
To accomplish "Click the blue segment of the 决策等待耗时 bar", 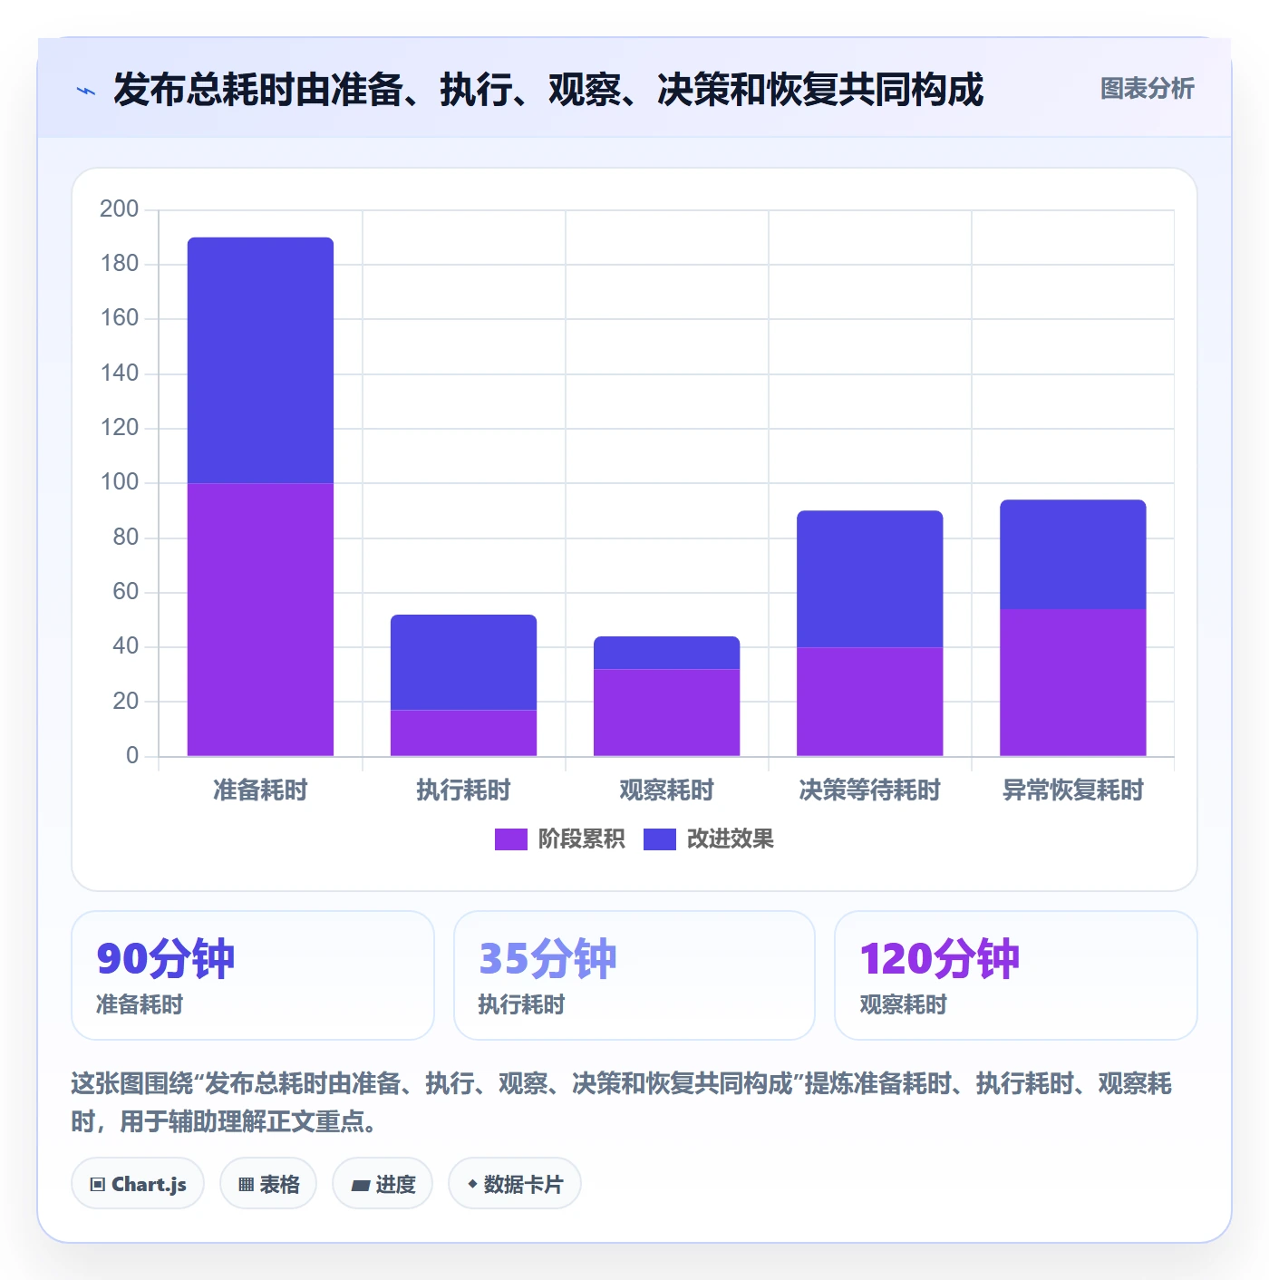I will (869, 578).
